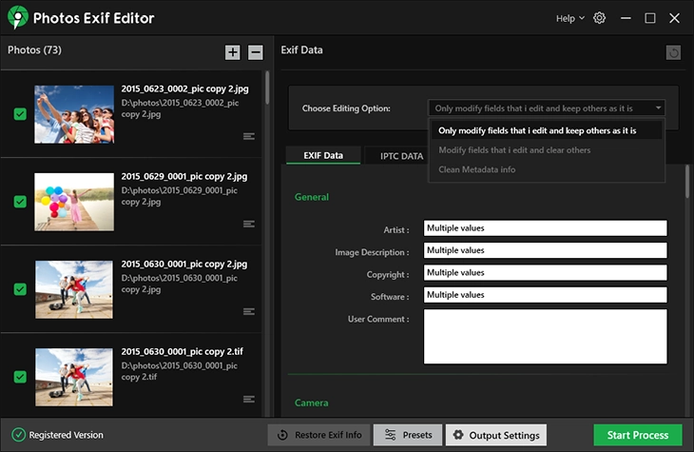Image resolution: width=694 pixels, height=452 pixels.
Task: Open the settings gear icon
Action: [x=599, y=18]
